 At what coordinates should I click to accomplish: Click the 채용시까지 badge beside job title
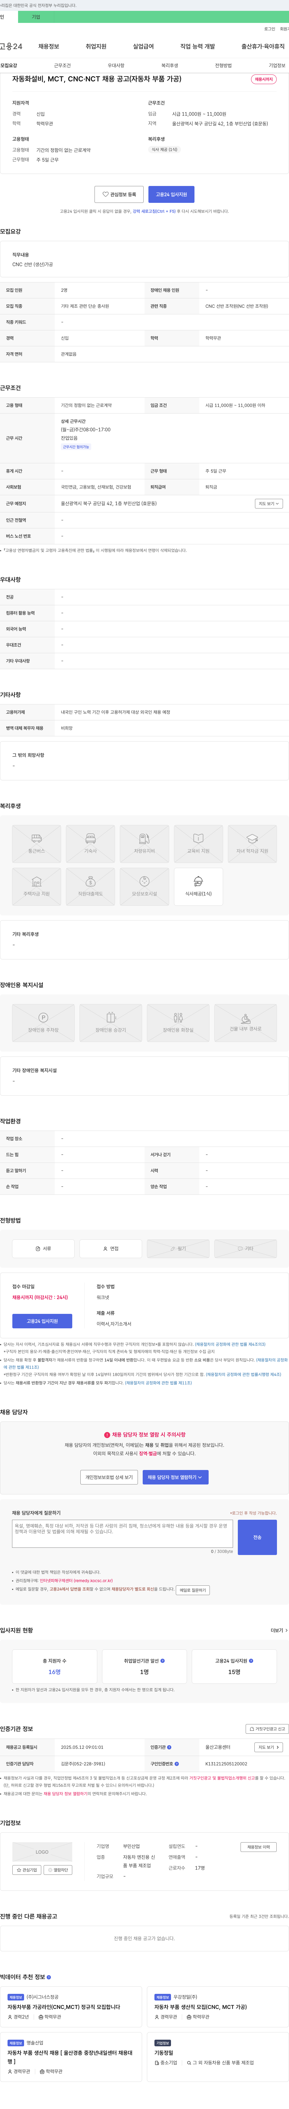[264, 79]
